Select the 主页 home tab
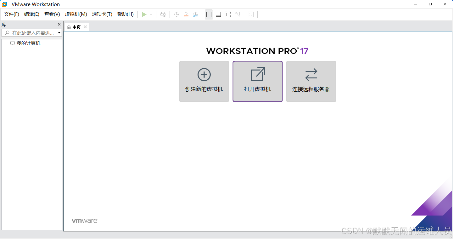Screen dimensions: 453x239 (76, 27)
